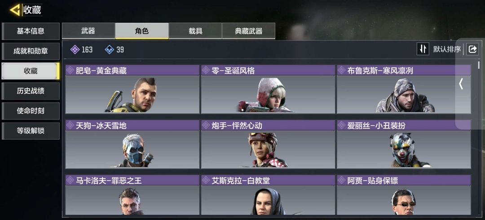Click the share icon at top right
The height and width of the screenshot is (220, 485).
click(x=472, y=49)
